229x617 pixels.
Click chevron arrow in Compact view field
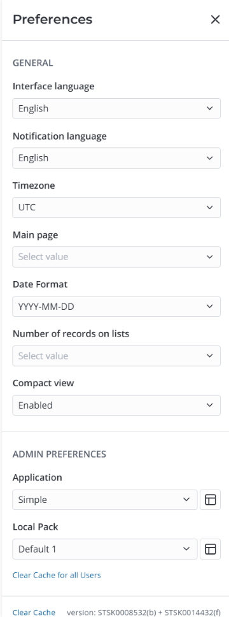point(210,405)
